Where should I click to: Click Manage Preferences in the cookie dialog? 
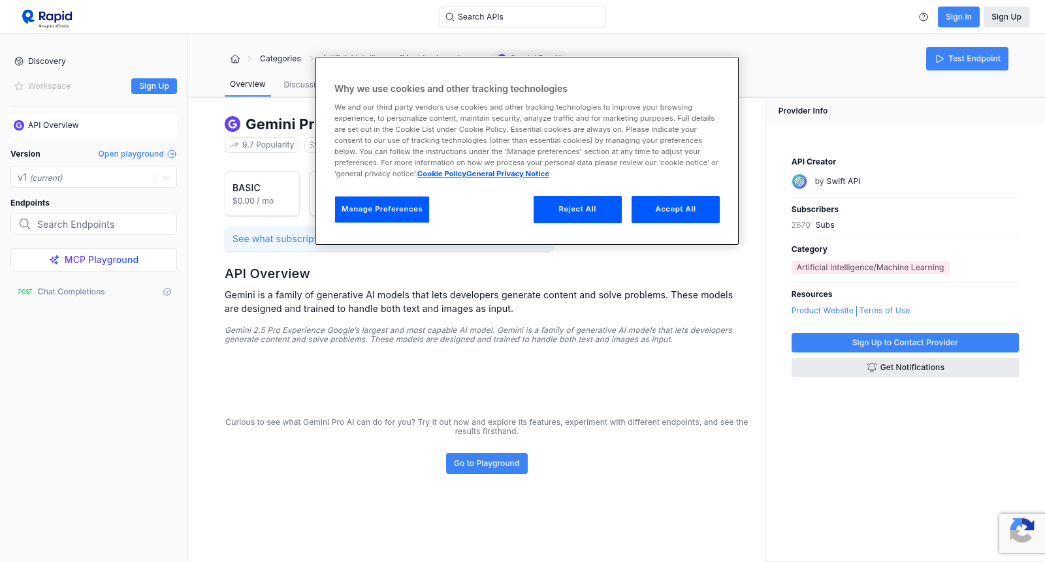(382, 210)
